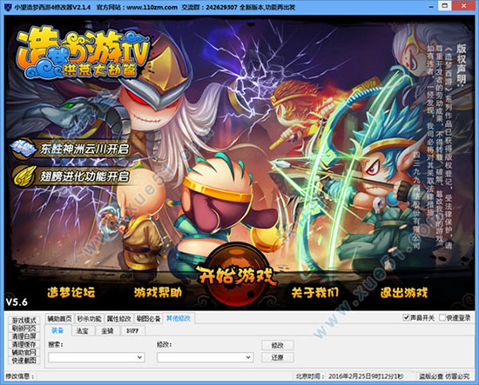
Task: Click the 盗版必查 仿冒必究 status text
Action: point(444,376)
